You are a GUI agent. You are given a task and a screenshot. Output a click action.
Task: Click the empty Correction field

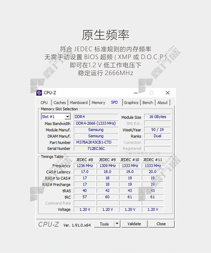(x=158, y=142)
